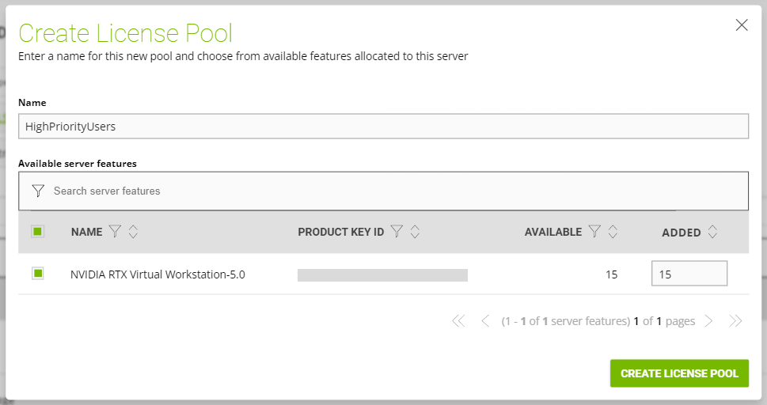This screenshot has width=767, height=405.
Task: Uncheck NVIDIA RTX Virtual Workstation-5.0 row
Action: [x=37, y=274]
